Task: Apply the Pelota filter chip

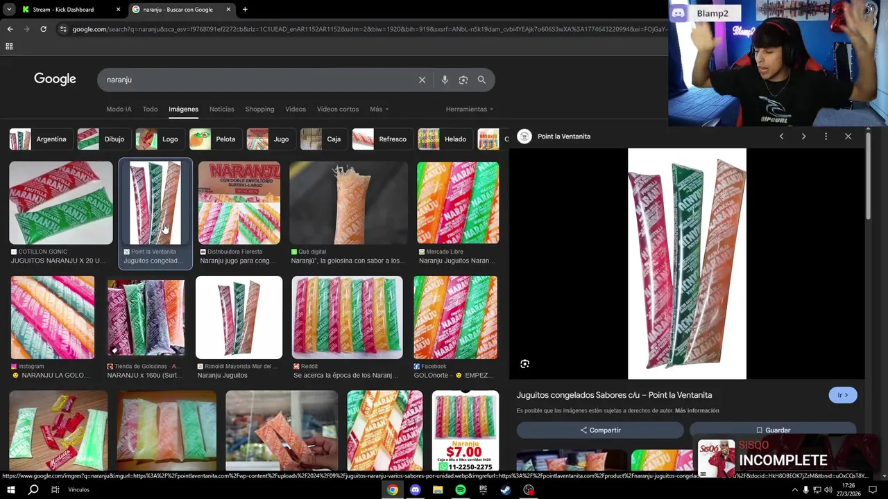Action: pyautogui.click(x=214, y=139)
